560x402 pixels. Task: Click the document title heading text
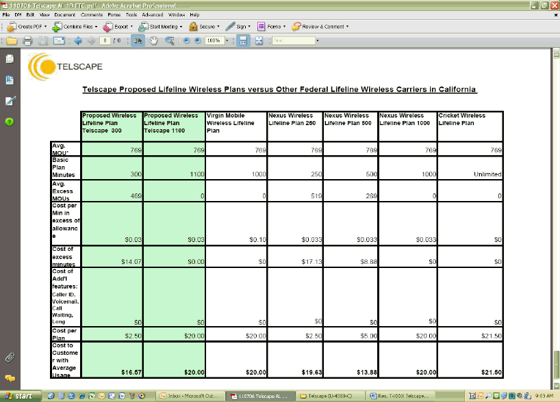pyautogui.click(x=279, y=89)
